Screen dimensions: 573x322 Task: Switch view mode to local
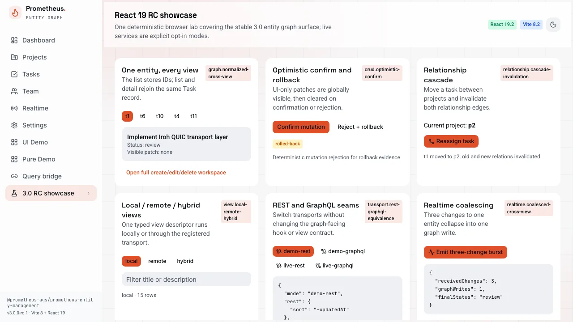(131, 261)
